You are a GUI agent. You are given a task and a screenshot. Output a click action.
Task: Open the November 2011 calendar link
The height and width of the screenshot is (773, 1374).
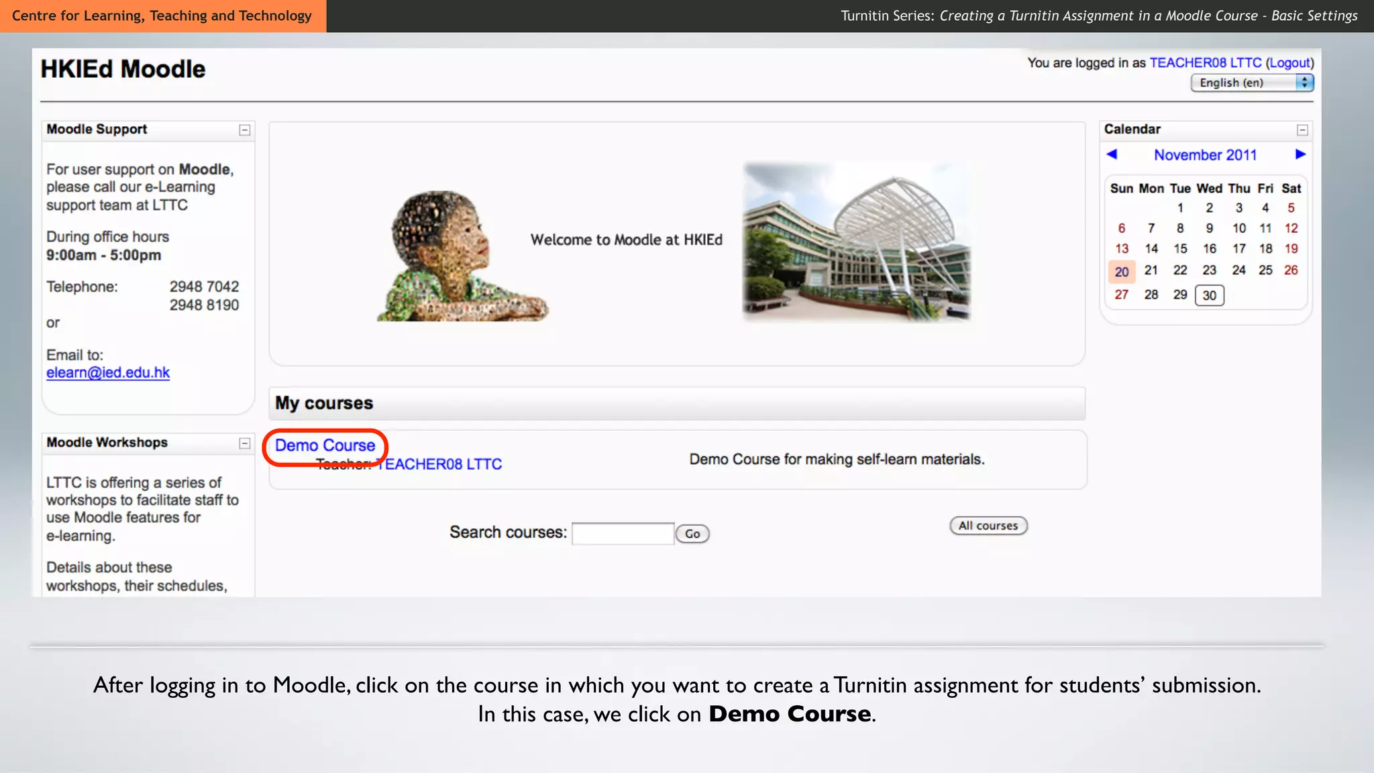coord(1205,155)
